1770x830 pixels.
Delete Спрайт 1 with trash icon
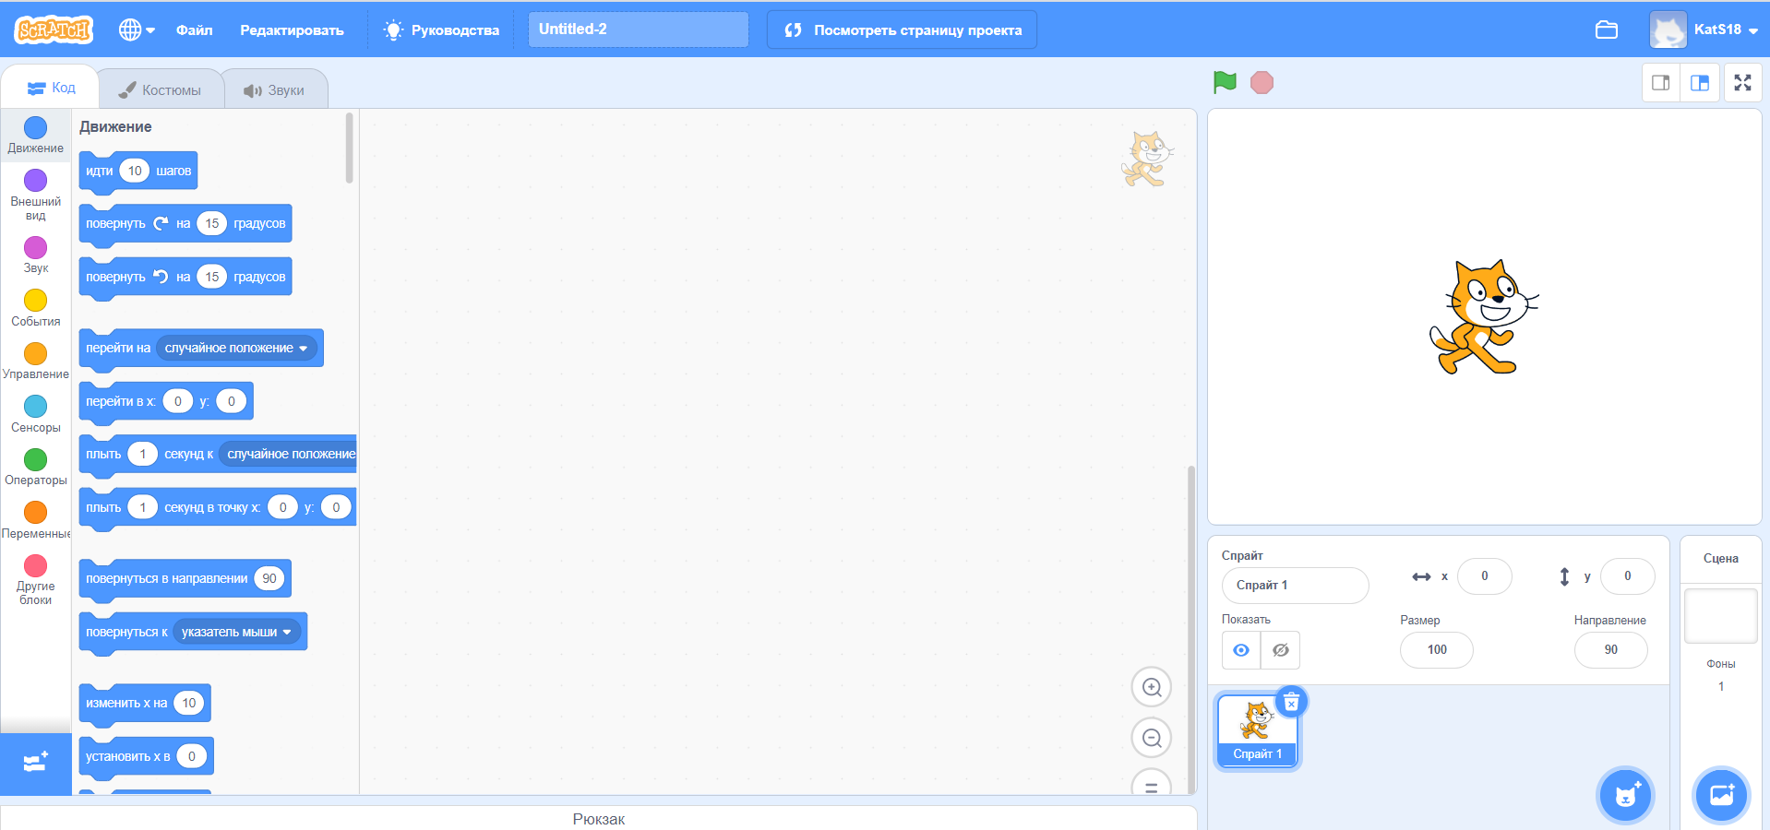tap(1292, 703)
